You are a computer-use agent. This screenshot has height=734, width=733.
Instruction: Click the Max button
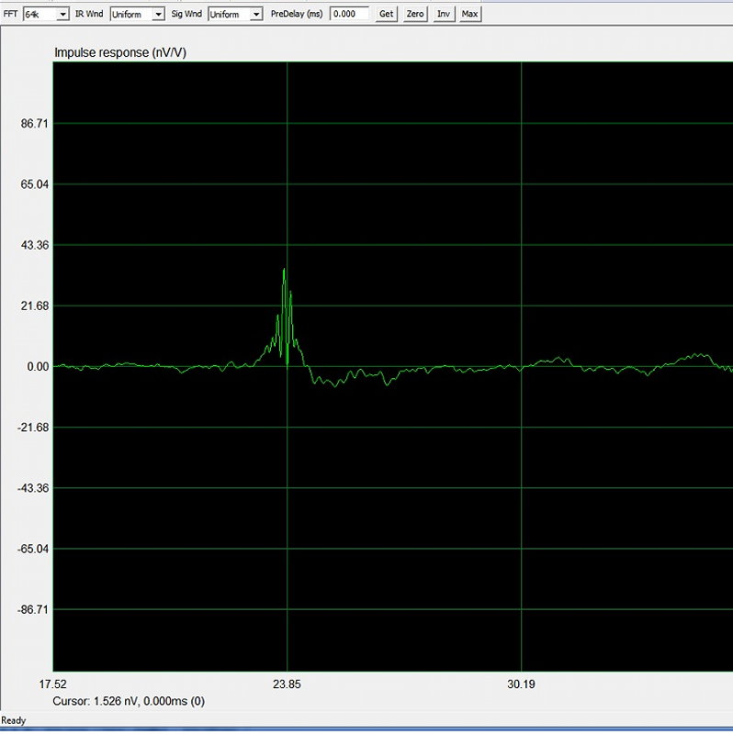click(469, 14)
